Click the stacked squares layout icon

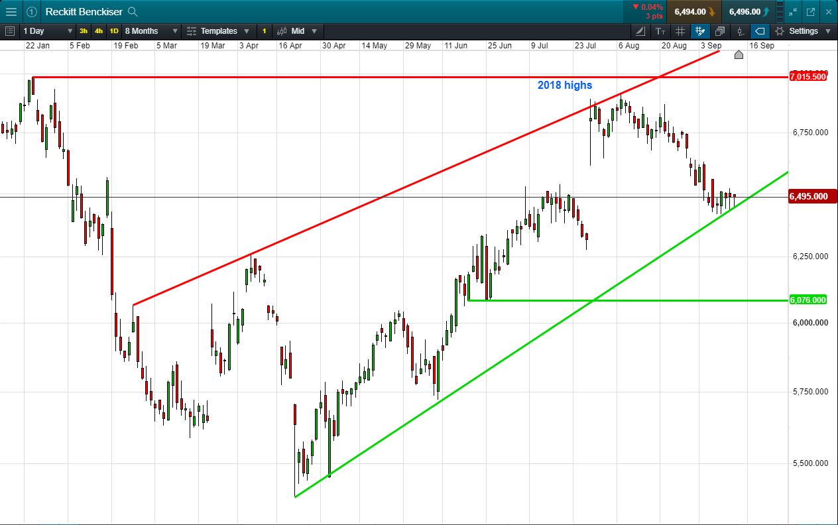point(780,11)
